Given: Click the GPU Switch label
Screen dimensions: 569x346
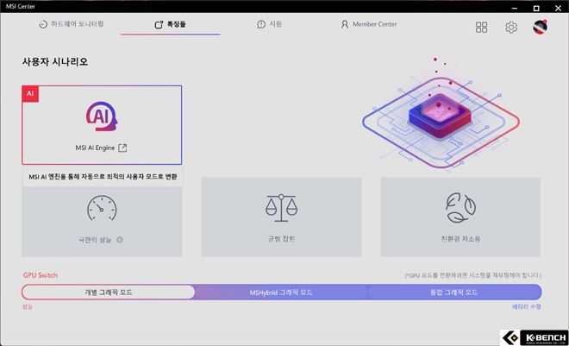Looking at the screenshot, I should (41, 275).
